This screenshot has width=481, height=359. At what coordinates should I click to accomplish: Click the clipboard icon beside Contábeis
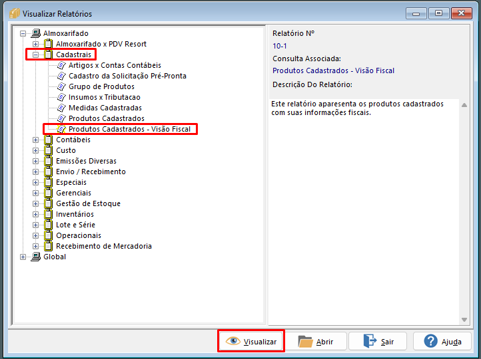click(x=48, y=140)
